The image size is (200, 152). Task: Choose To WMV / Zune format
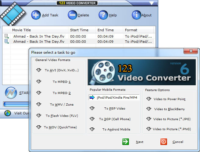pyautogui.click(x=62, y=105)
